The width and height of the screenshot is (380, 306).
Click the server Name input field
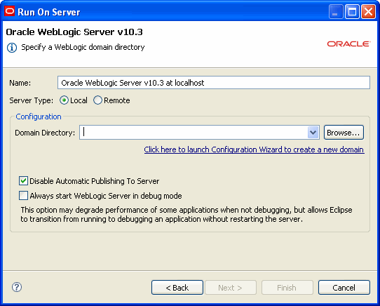(x=214, y=83)
